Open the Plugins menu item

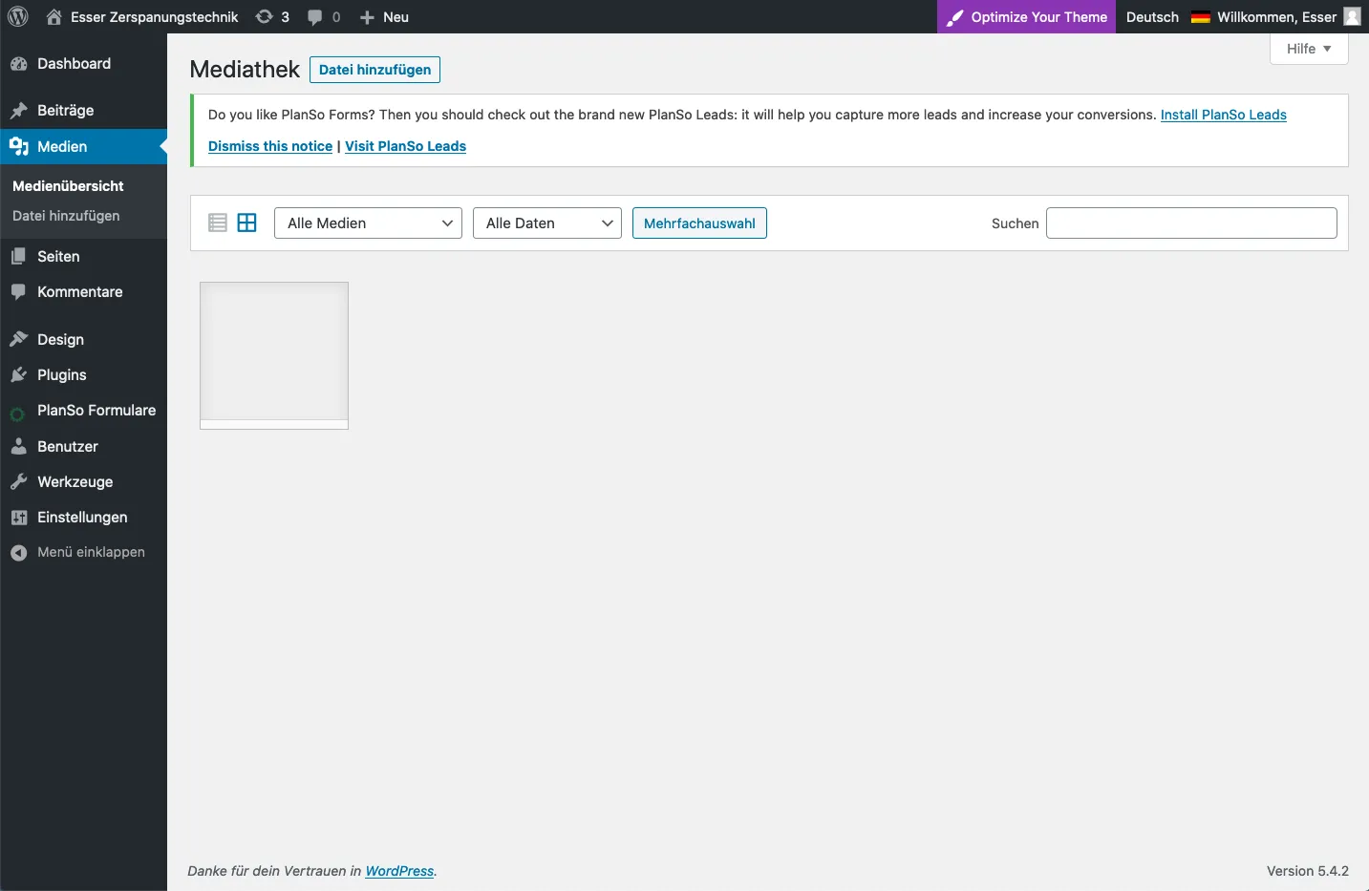click(x=83, y=375)
